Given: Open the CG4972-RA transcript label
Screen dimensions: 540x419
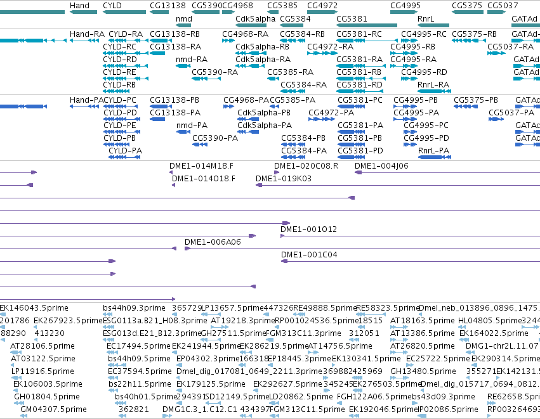Looking at the screenshot, I should [330, 47].
